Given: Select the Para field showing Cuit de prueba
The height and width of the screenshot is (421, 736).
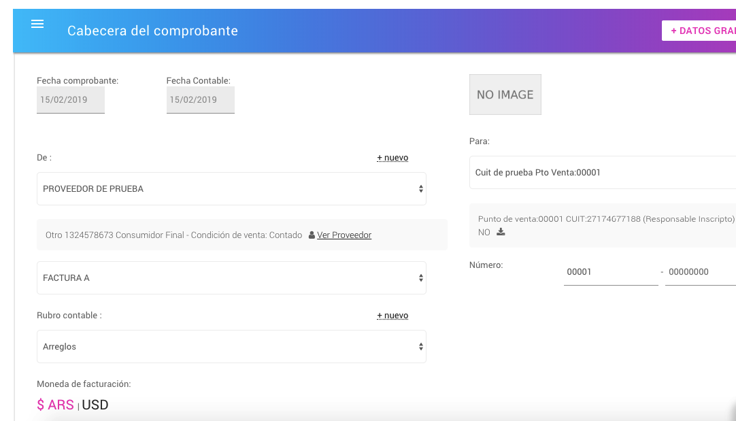Looking at the screenshot, I should click(602, 173).
